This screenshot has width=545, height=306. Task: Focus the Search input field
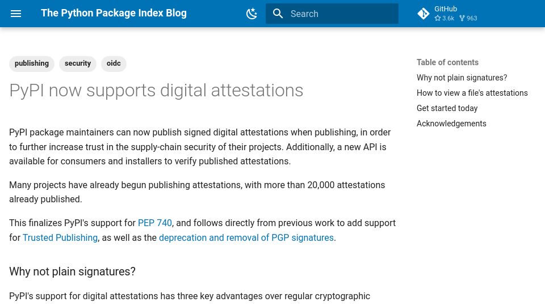pos(332,14)
